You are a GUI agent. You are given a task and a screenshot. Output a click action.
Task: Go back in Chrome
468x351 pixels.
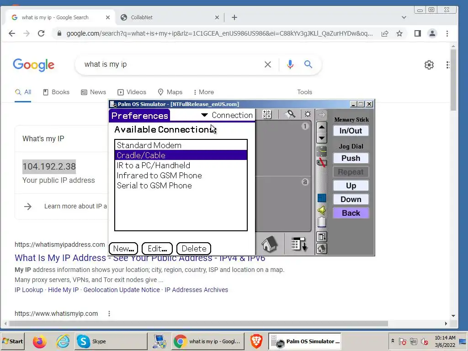pos(12,33)
